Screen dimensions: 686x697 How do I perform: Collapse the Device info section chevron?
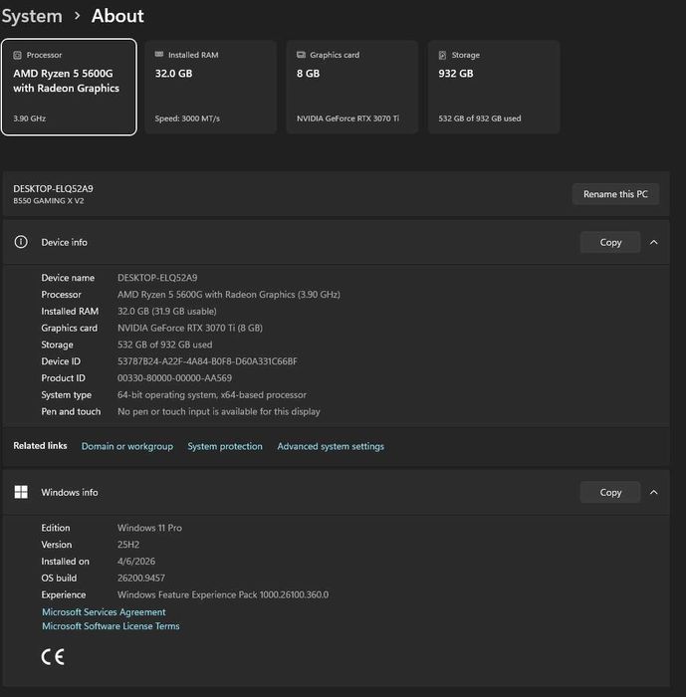[x=653, y=242]
